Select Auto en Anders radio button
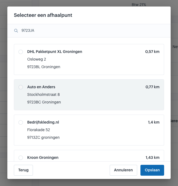Viewport: 178px width, 186px height. 21,87
